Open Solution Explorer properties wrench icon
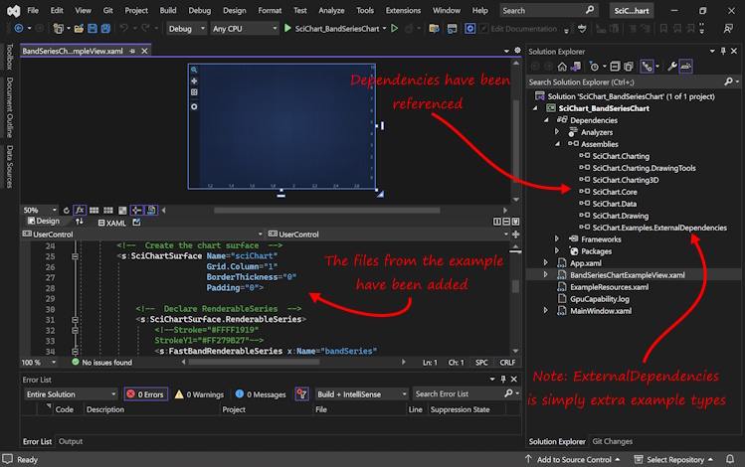 click(671, 66)
